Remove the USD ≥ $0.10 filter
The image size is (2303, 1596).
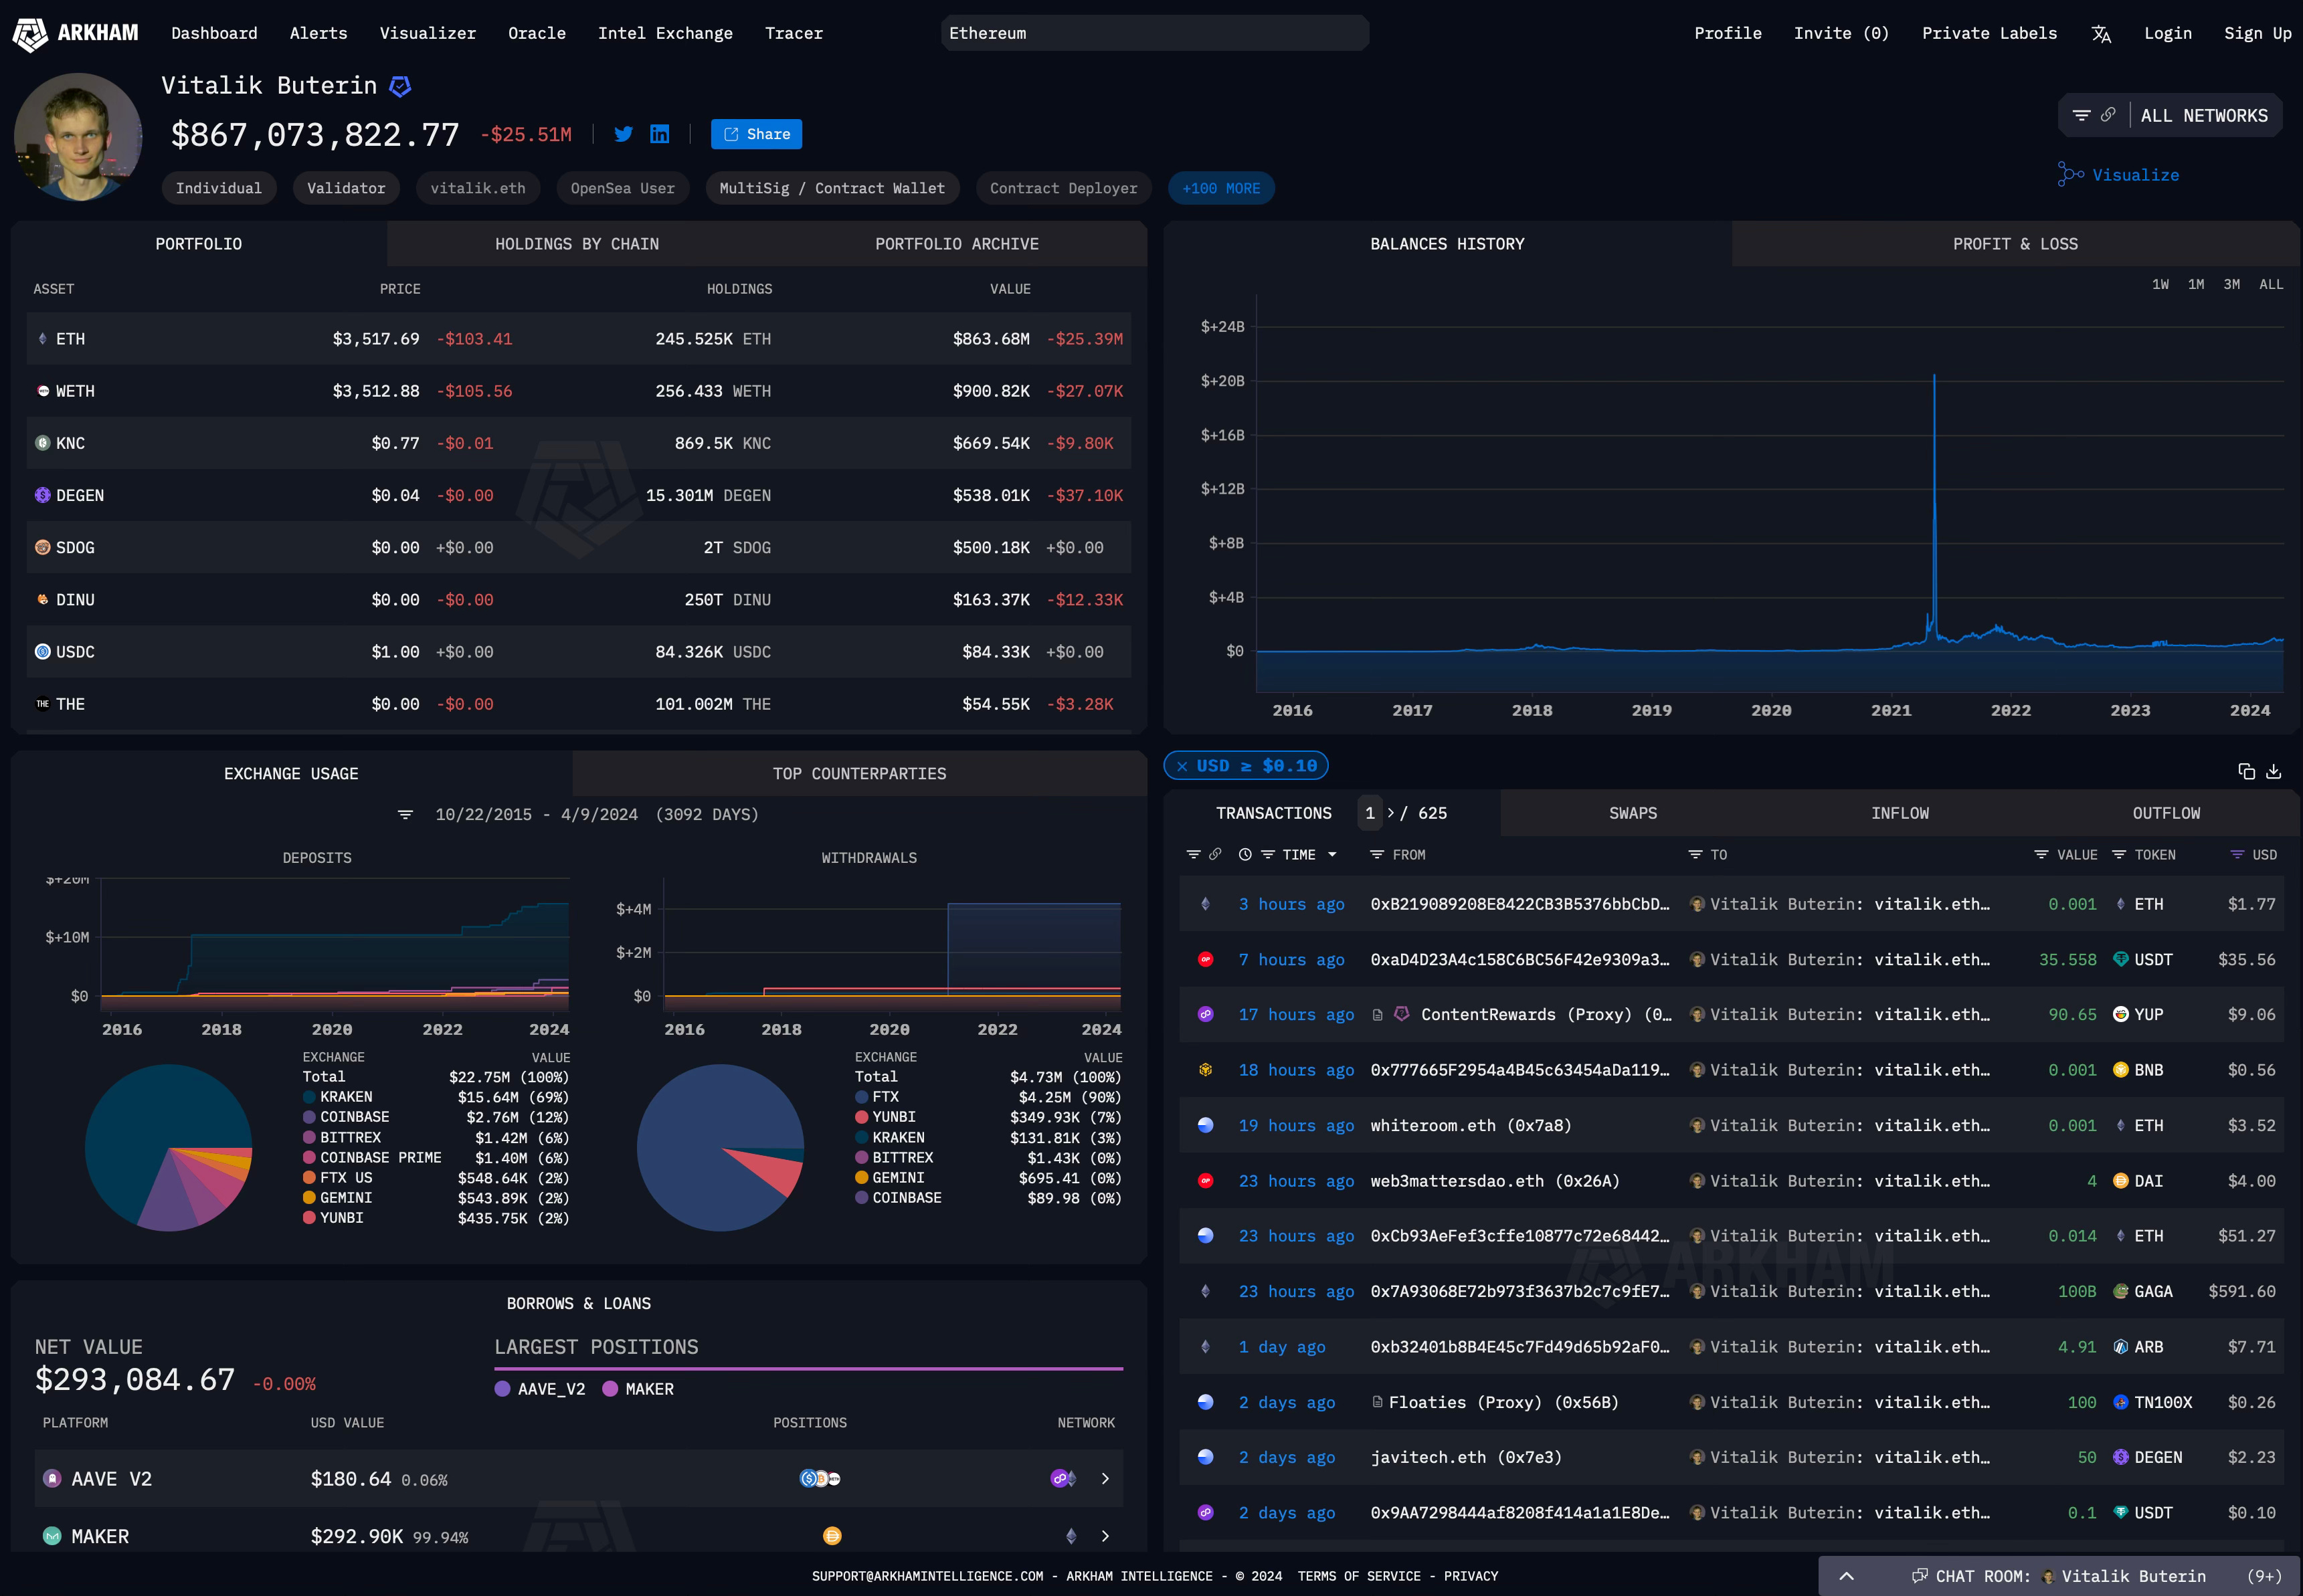(1182, 766)
